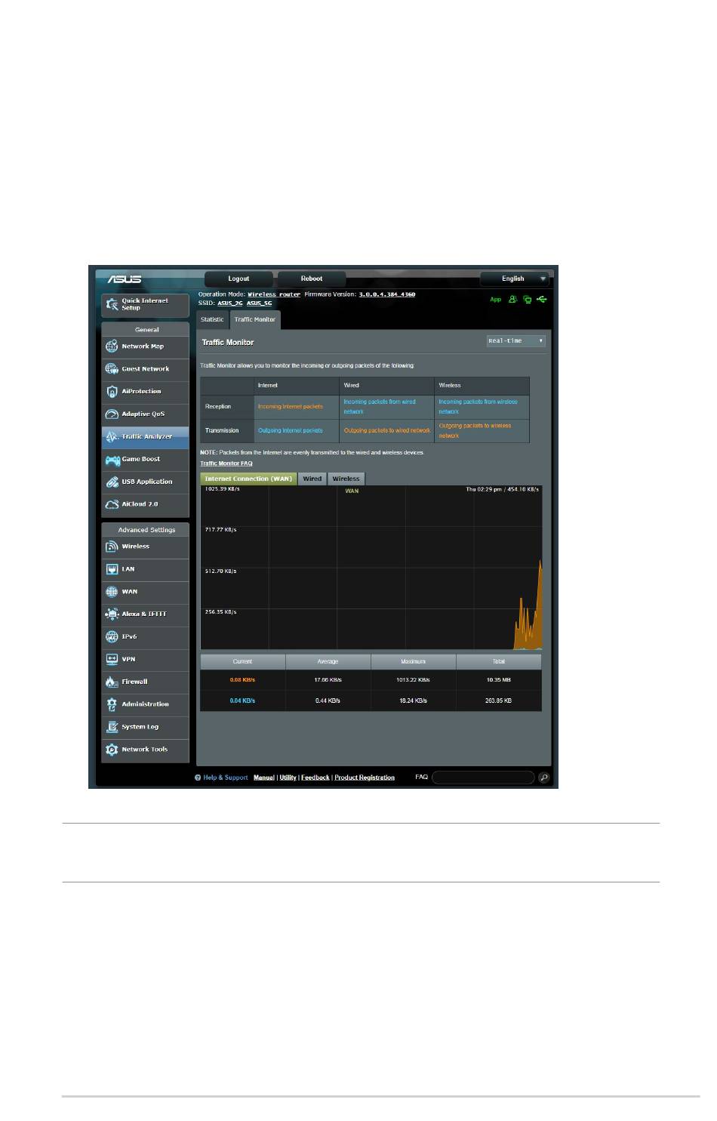Click the firmware version link
This screenshot has width=717, height=1121.
click(387, 294)
